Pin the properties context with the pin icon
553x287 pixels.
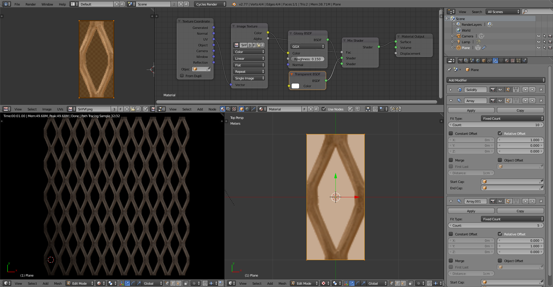(449, 70)
